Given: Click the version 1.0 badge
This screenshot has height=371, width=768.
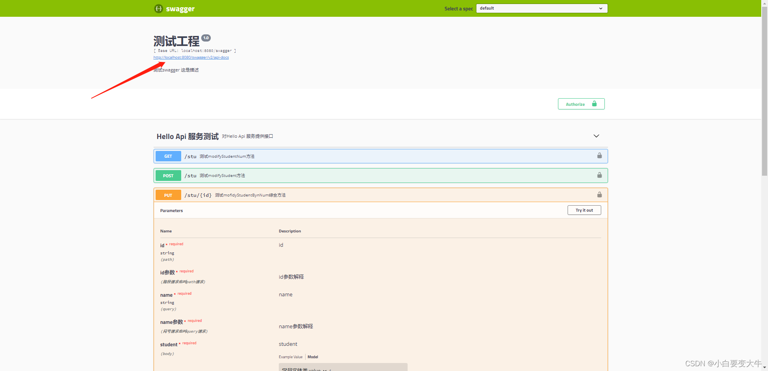Looking at the screenshot, I should click(x=206, y=38).
